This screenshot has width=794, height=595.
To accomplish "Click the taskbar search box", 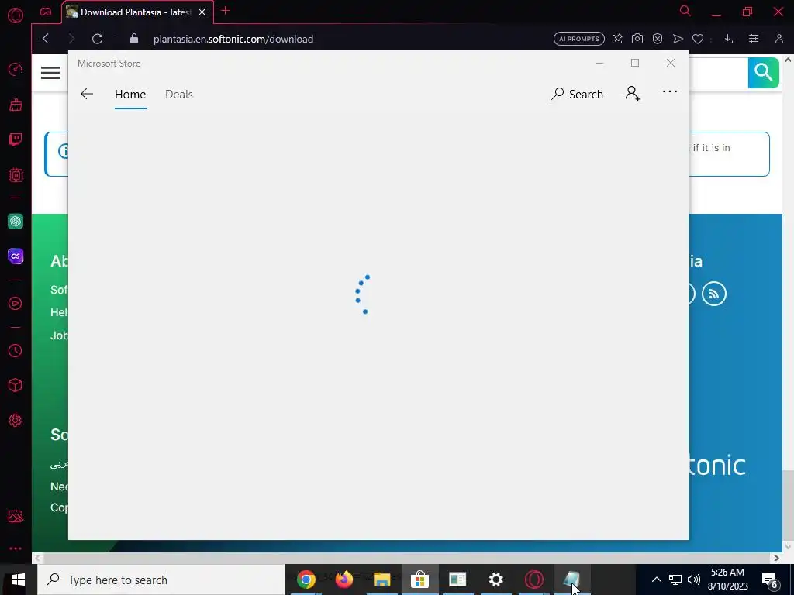I will pyautogui.click(x=161, y=580).
